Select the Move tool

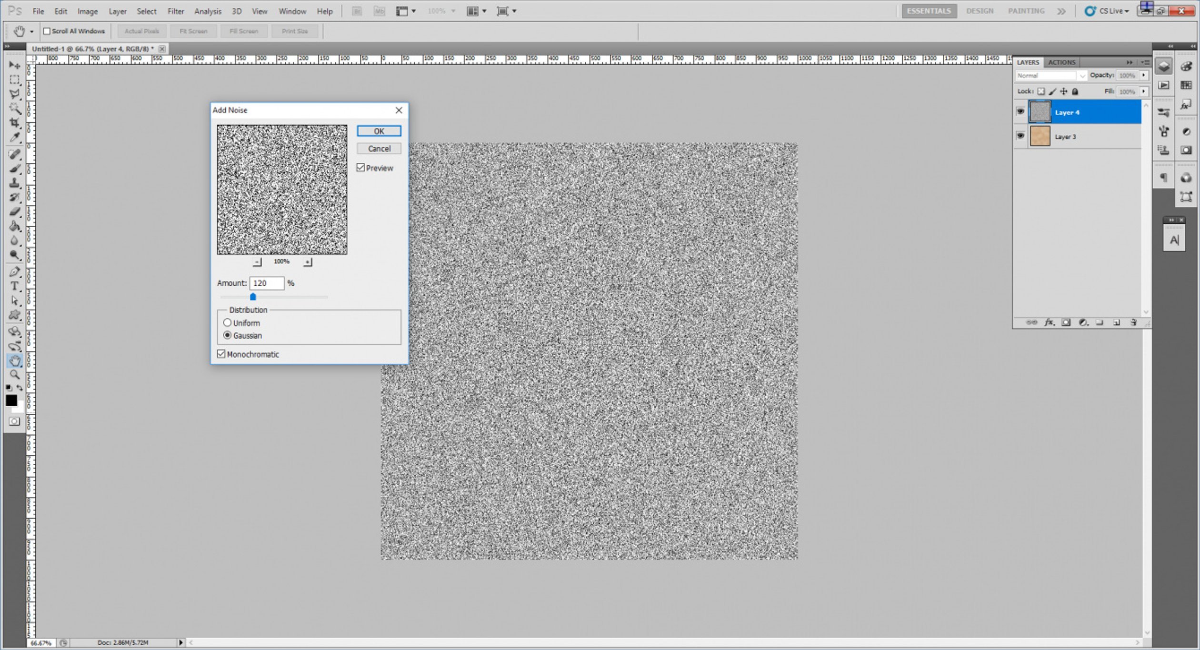(15, 65)
